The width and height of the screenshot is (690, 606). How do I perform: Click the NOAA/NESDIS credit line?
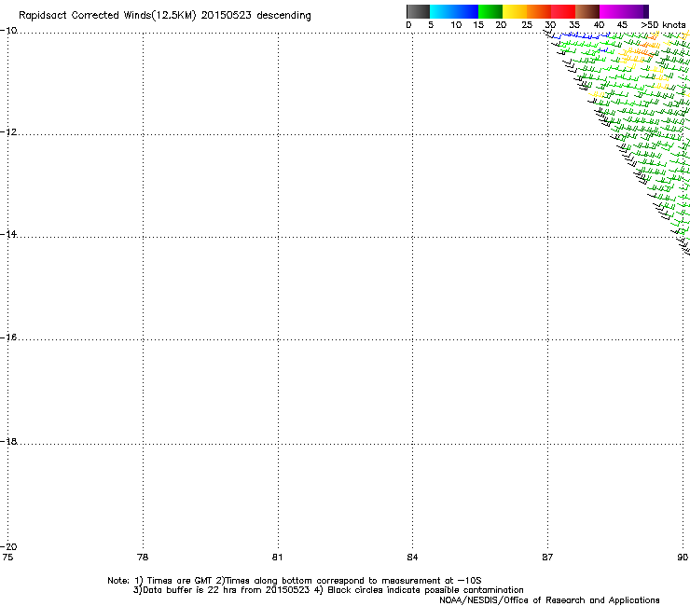coord(549,600)
